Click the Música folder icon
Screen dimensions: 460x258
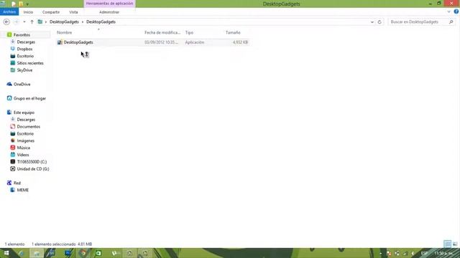point(13,148)
